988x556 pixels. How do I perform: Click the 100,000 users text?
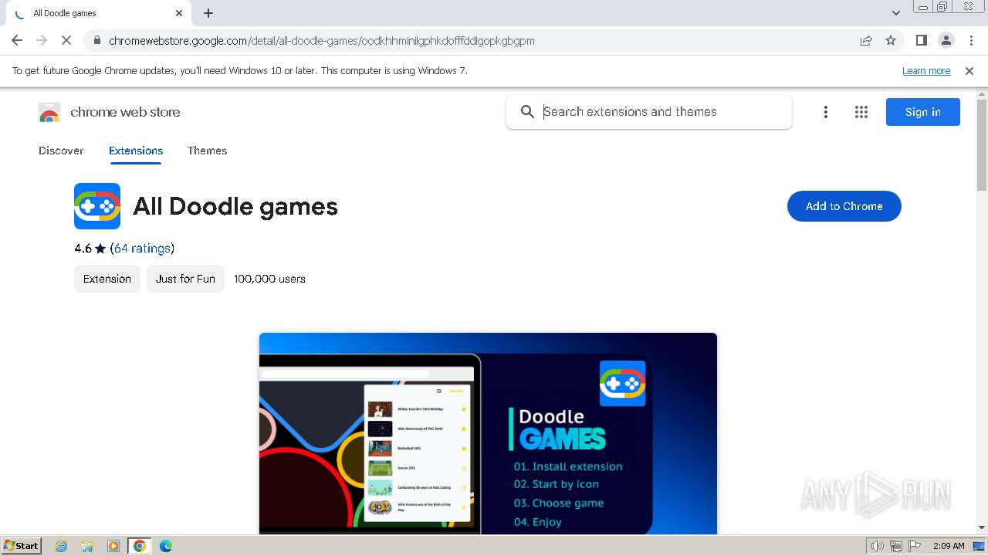[x=269, y=279]
